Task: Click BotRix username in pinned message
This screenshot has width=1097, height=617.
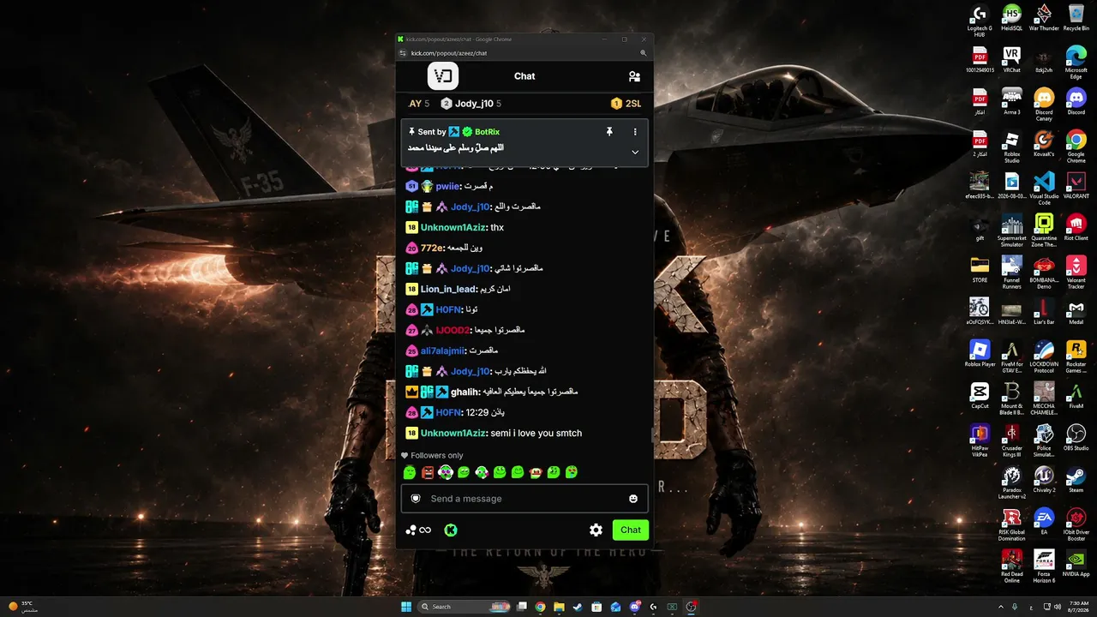Action: 487,132
